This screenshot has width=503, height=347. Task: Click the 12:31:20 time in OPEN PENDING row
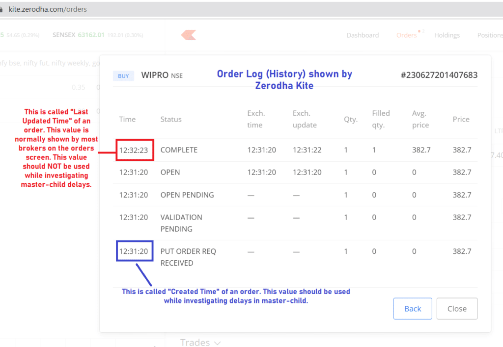pyautogui.click(x=134, y=195)
